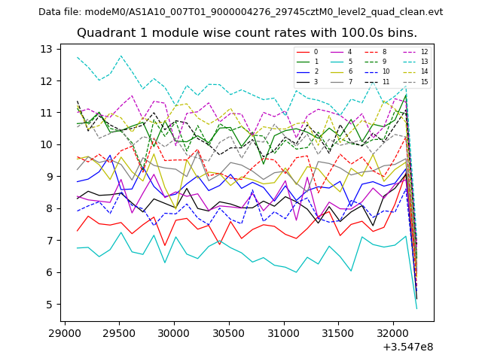Click the plot title 'Quadrant 1 module wise count rates'
The image size is (482, 361).
pyautogui.click(x=247, y=33)
